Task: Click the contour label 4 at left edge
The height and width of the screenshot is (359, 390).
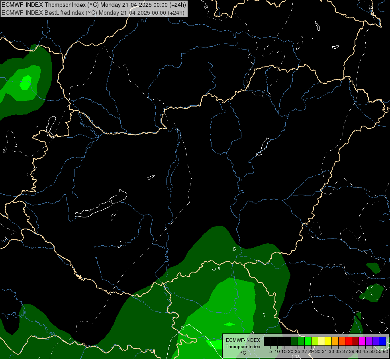Action: [6, 239]
